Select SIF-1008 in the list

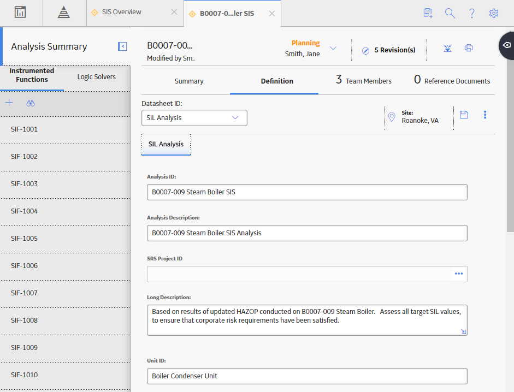tap(65, 320)
